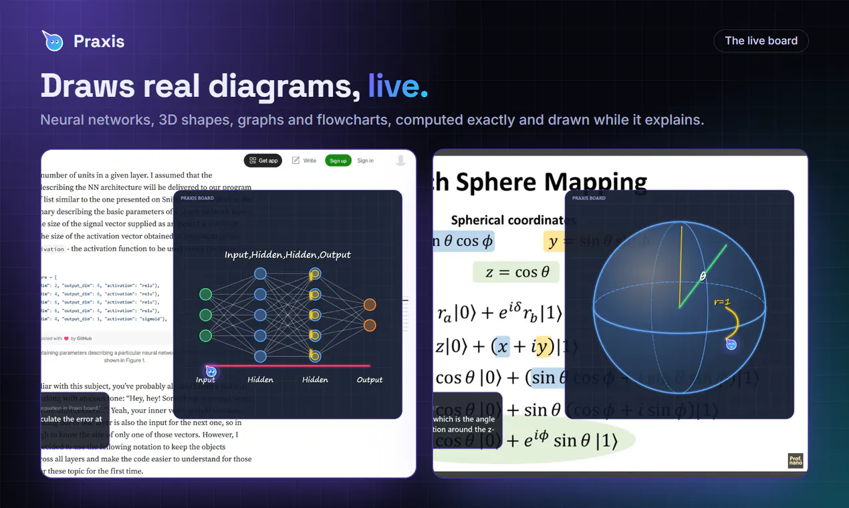Click the 'r=1' label on the sphere
The height and width of the screenshot is (508, 849).
(721, 302)
